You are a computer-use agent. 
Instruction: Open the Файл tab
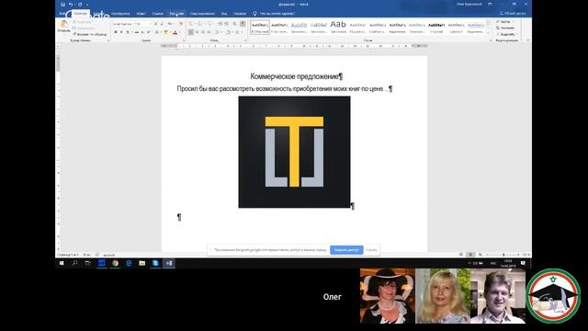(x=62, y=14)
